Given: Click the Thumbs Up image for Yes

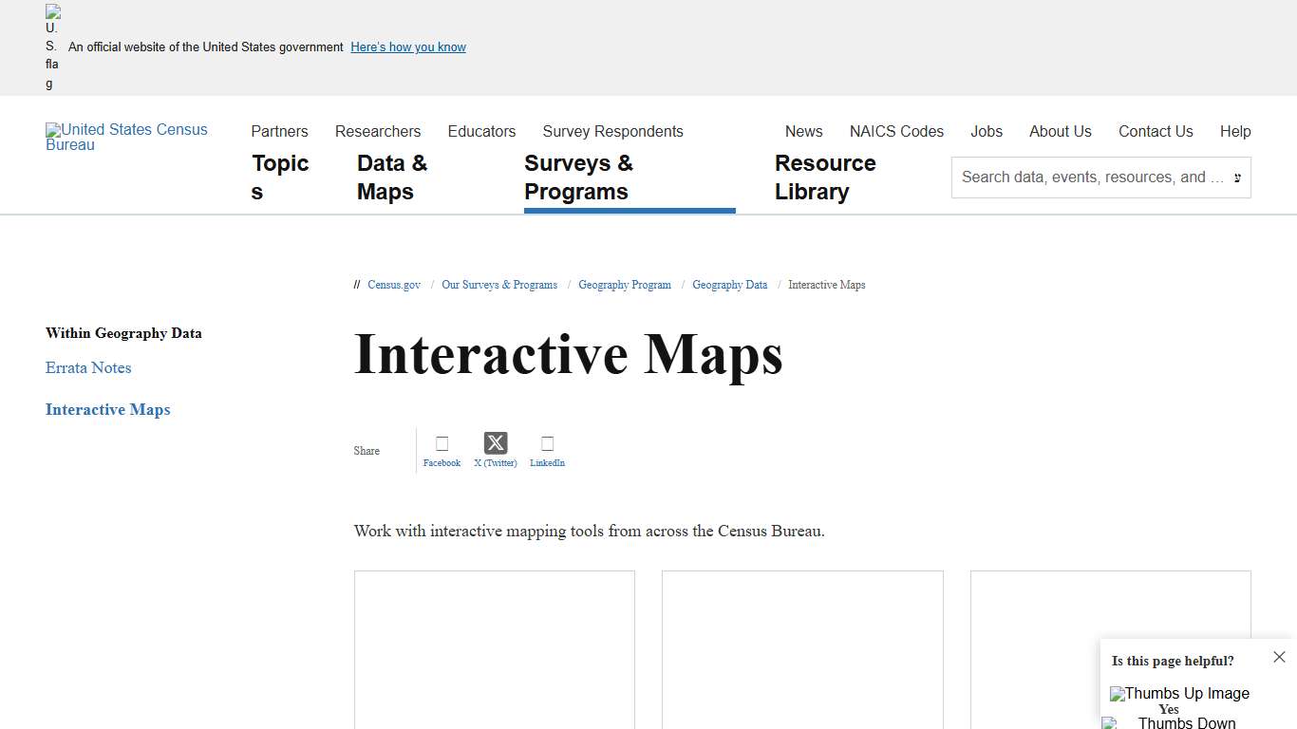Looking at the screenshot, I should coord(1179,693).
